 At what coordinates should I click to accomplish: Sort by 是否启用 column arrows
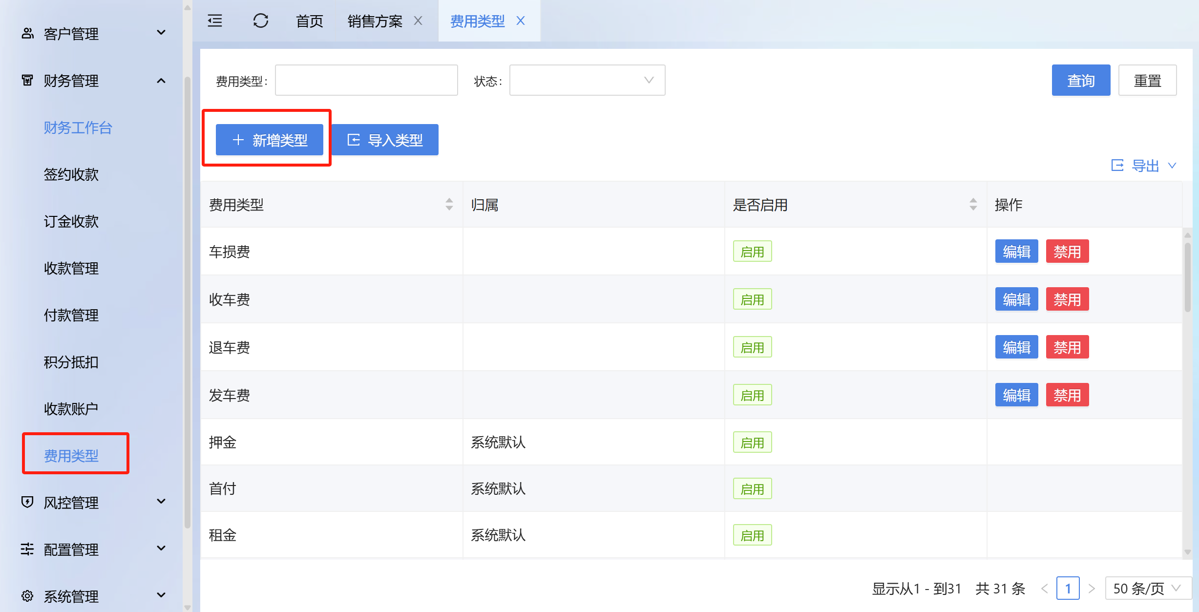[x=973, y=204]
